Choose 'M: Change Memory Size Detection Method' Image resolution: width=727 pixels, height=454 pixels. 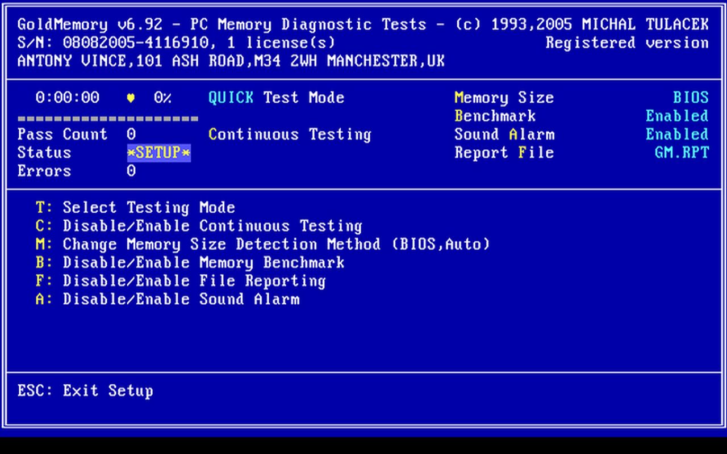tap(262, 245)
